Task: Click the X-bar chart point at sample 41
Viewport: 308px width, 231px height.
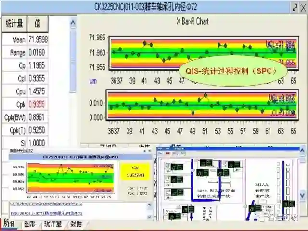Action: click(145, 43)
